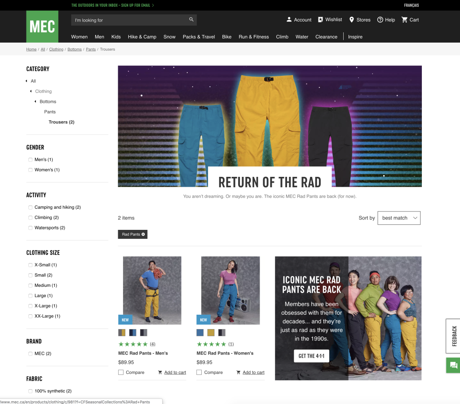Open Men's Rad Pants product photo
Image resolution: width=460 pixels, height=404 pixels.
[152, 290]
